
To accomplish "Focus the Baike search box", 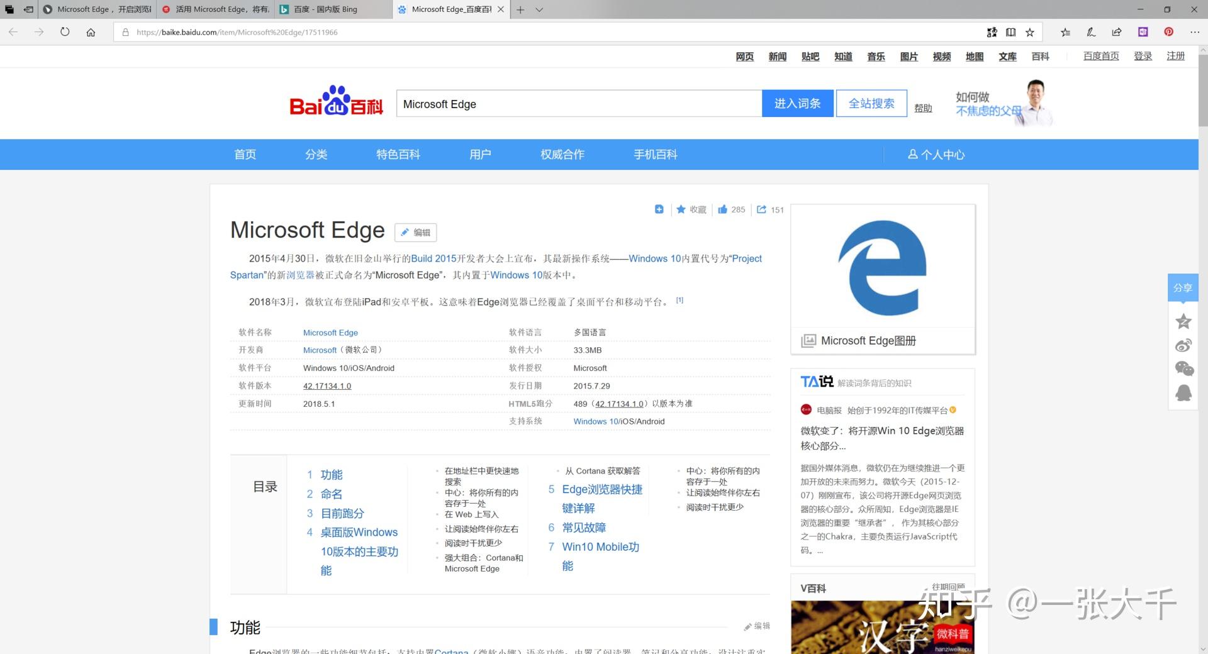I will point(579,104).
